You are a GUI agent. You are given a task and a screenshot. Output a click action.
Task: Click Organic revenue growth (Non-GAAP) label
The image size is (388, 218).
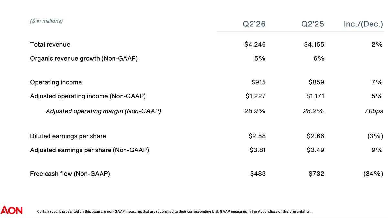tap(84, 59)
